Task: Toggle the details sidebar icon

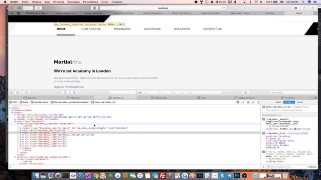Action: (x=258, y=102)
